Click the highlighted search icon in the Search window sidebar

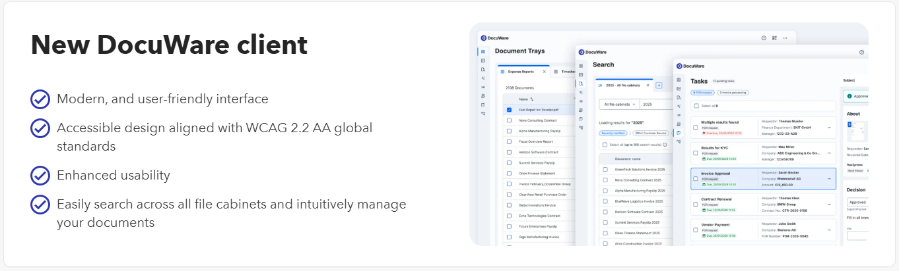(x=580, y=84)
